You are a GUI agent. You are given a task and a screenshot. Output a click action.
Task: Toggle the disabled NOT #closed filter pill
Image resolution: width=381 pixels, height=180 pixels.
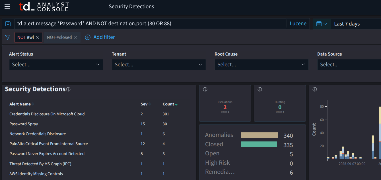pos(59,37)
